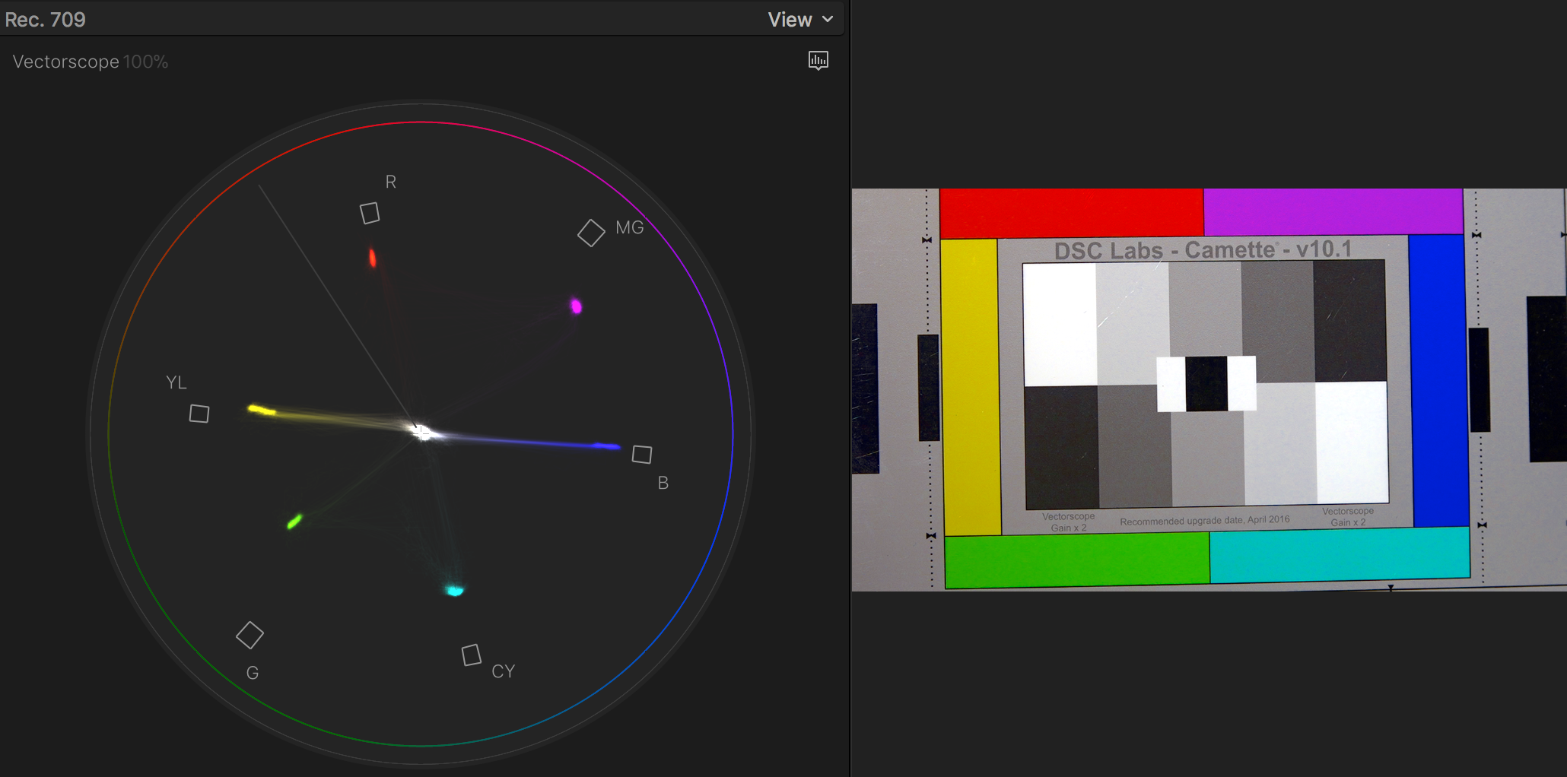
Task: Click the MG magenta target diamond
Action: [x=591, y=233]
